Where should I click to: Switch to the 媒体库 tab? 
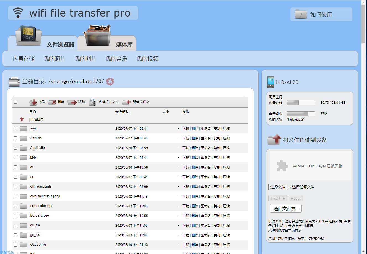coord(124,44)
